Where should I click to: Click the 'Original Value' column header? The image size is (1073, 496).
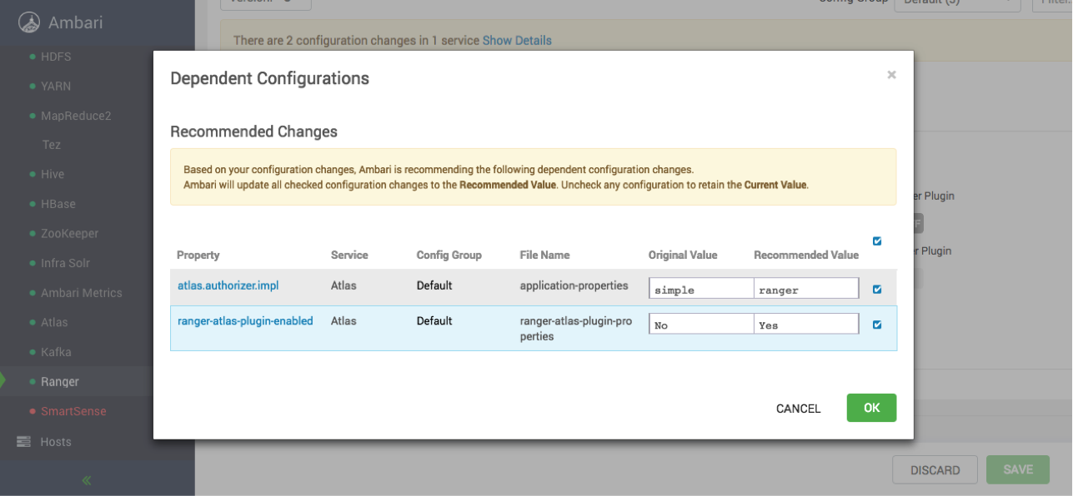[x=683, y=255]
